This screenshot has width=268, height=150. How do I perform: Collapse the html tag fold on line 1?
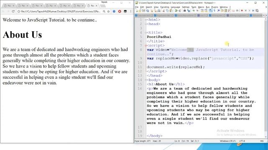(x=146, y=20)
